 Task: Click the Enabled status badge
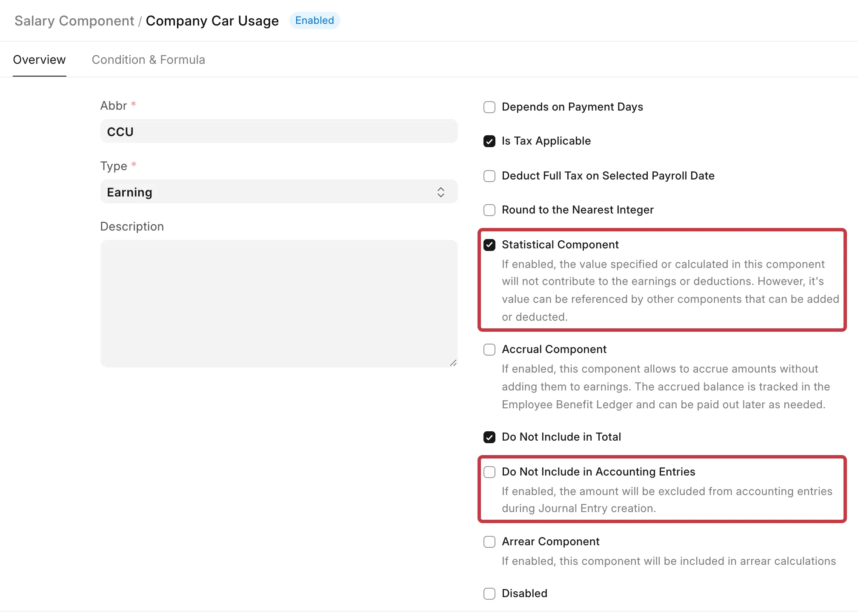[315, 20]
